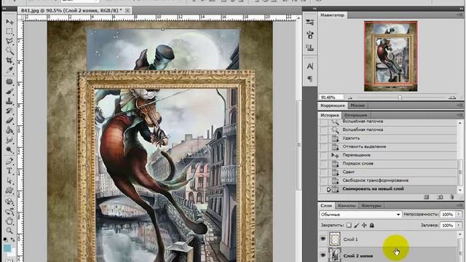Select the Hand tool
Screen dimensions: 466x262
9,221
